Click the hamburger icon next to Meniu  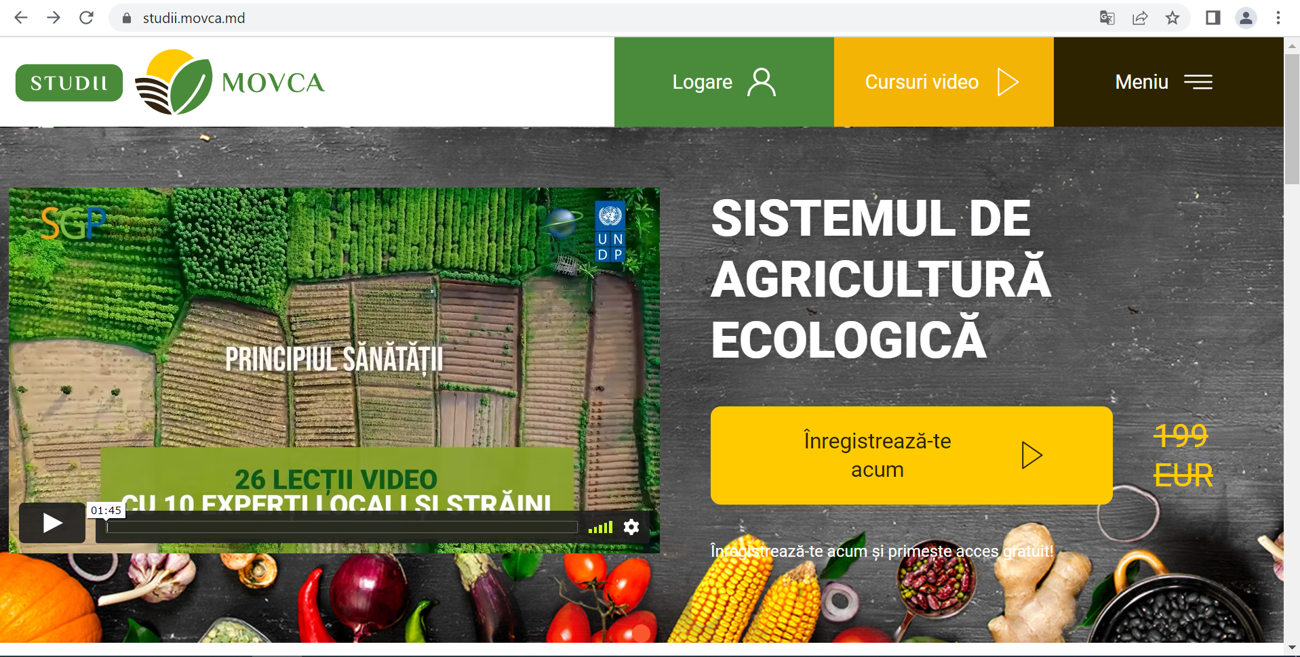click(1199, 82)
